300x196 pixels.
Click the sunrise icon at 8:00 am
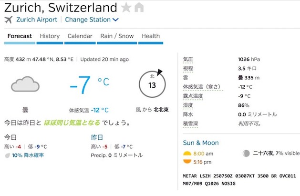pos(187,154)
